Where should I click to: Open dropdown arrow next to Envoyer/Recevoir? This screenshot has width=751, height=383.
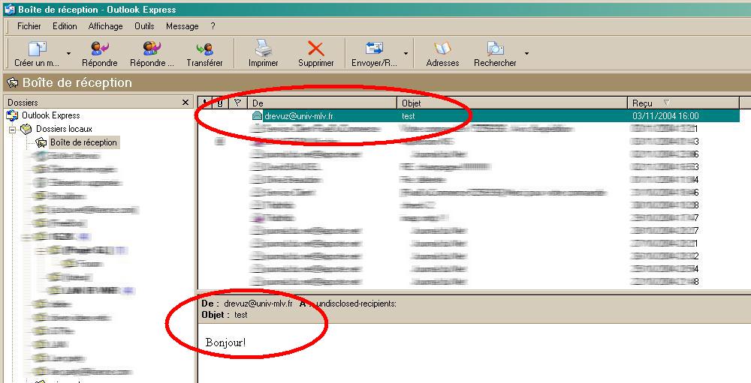click(406, 54)
